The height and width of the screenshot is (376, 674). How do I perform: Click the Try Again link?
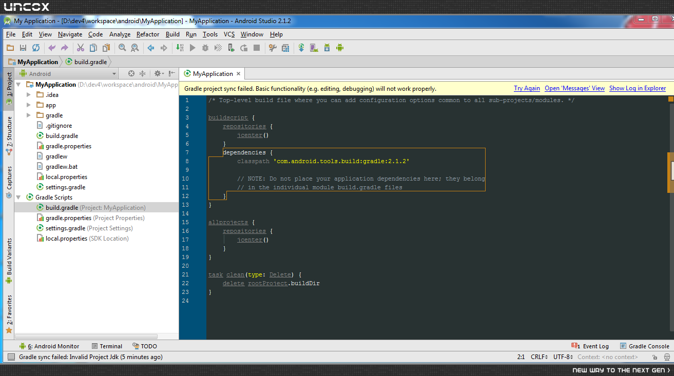[527, 88]
